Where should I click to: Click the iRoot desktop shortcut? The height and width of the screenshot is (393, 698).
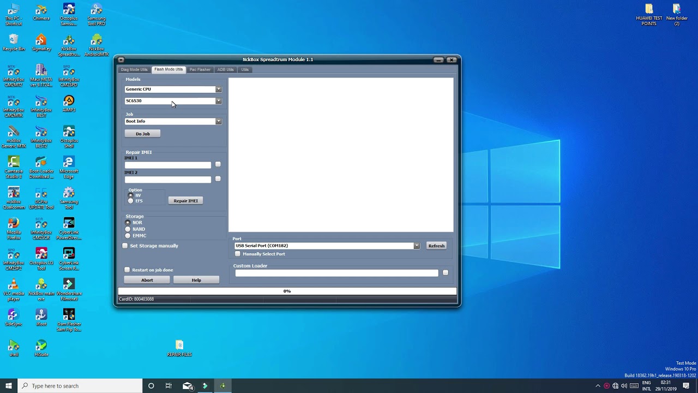[x=41, y=318]
